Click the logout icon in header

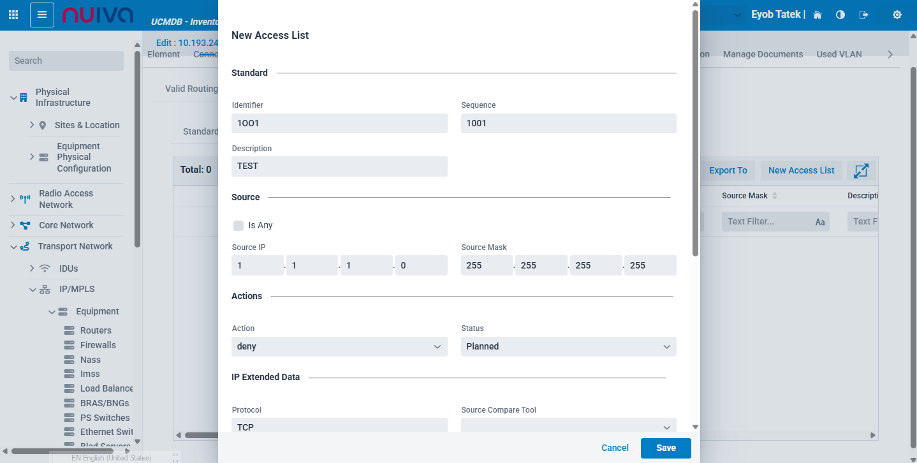pyautogui.click(x=864, y=15)
